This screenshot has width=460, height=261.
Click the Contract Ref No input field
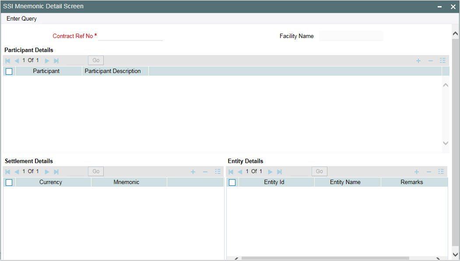130,36
